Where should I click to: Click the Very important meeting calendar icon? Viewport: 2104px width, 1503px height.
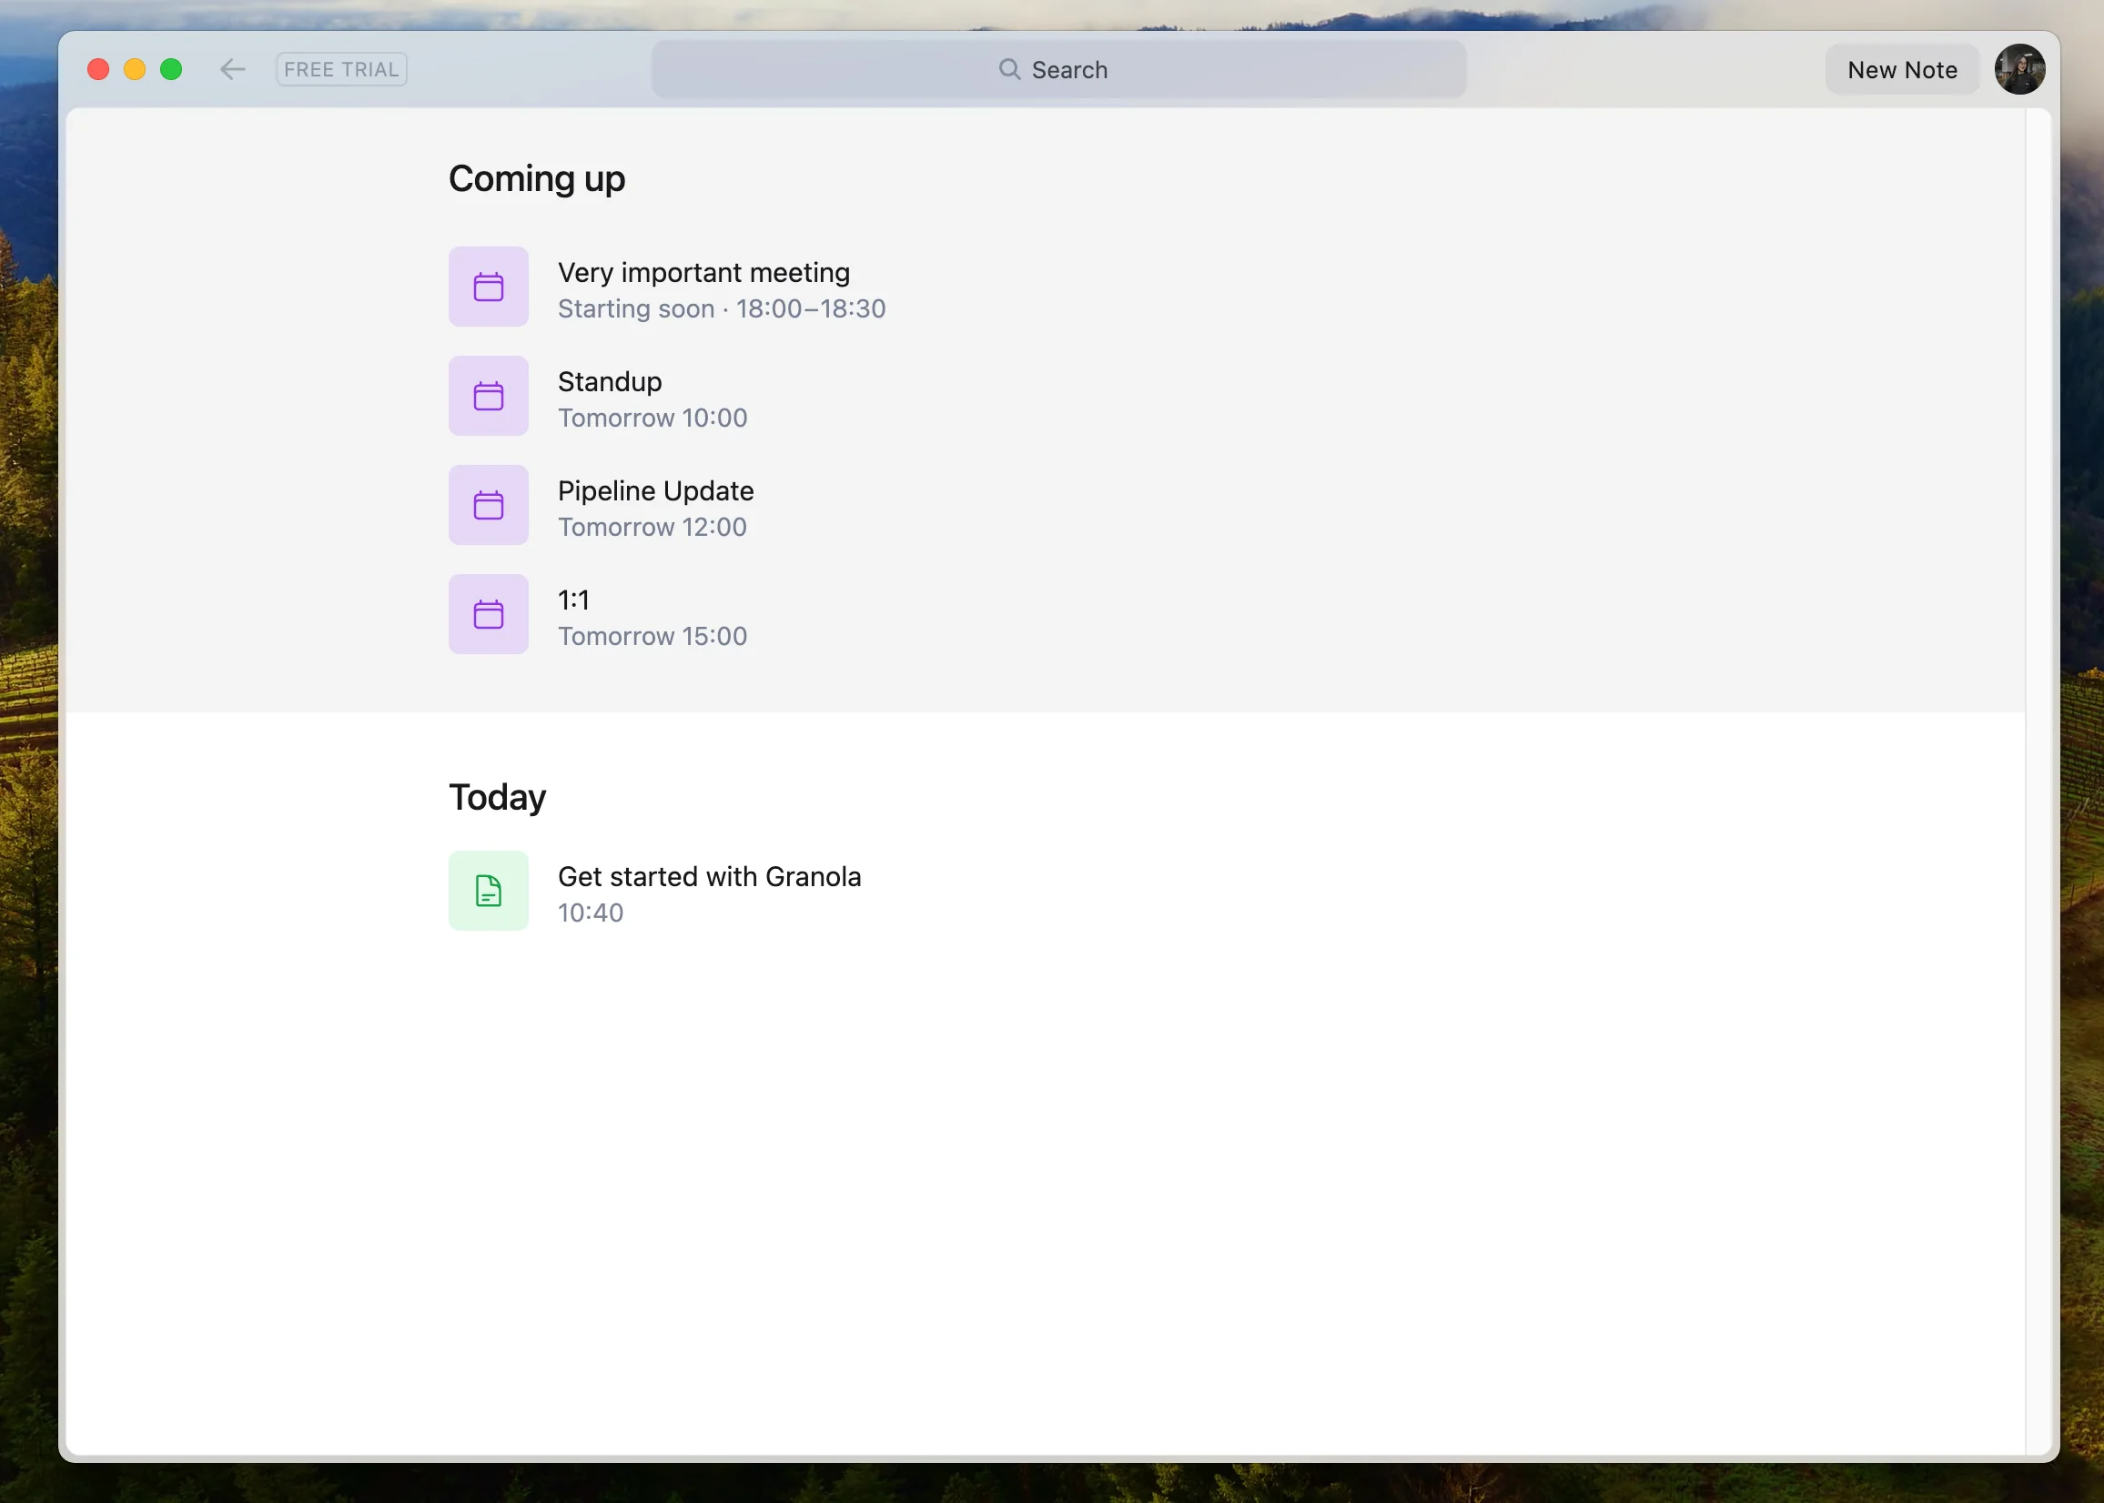488,287
